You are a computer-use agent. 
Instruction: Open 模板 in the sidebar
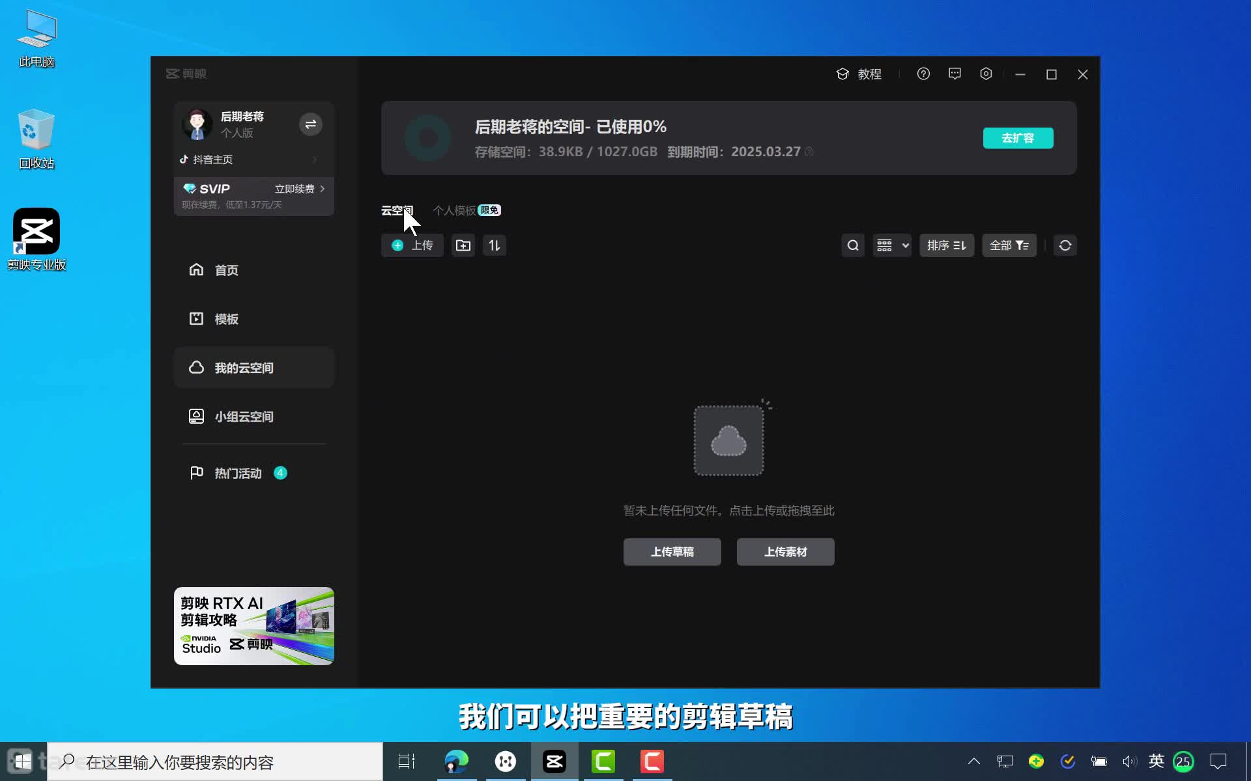[x=254, y=319]
